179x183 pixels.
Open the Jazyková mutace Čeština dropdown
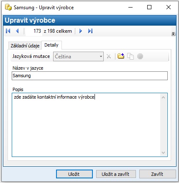pos(78,57)
